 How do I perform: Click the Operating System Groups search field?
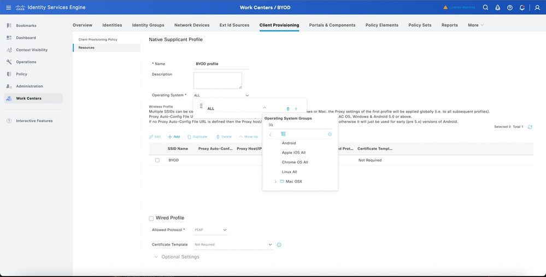click(x=300, y=125)
